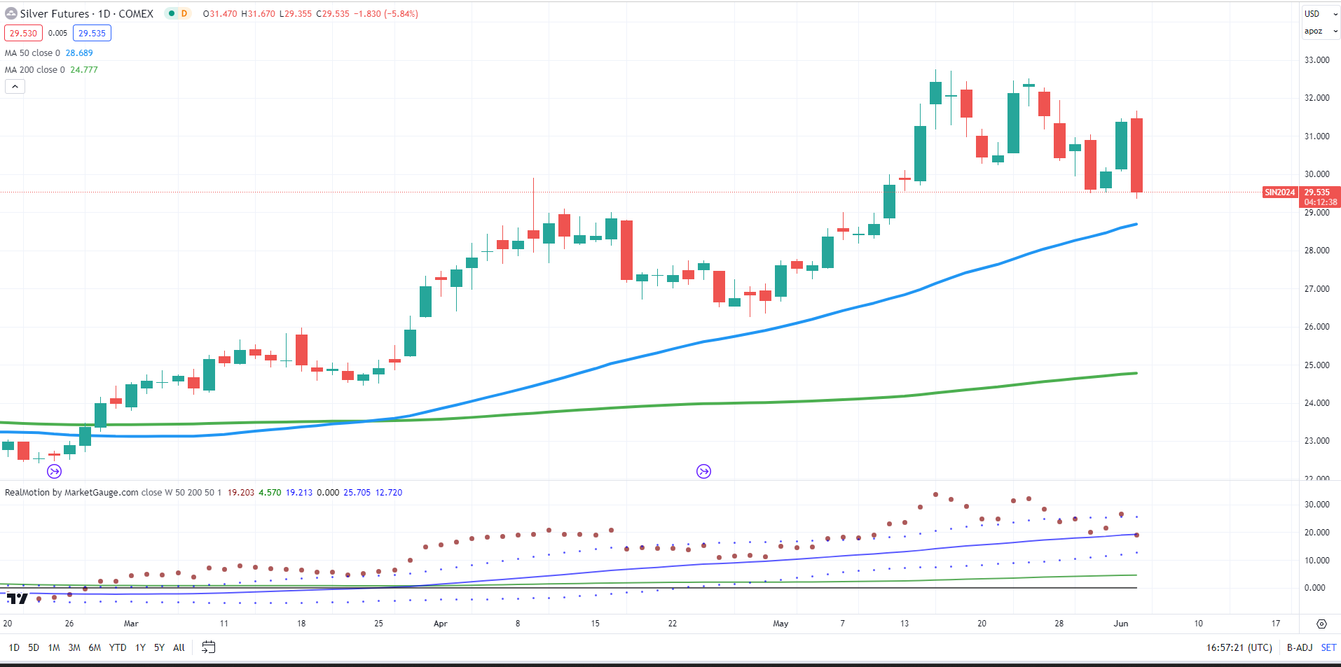Click the green market status dot
Image resolution: width=1341 pixels, height=667 pixels.
(171, 13)
